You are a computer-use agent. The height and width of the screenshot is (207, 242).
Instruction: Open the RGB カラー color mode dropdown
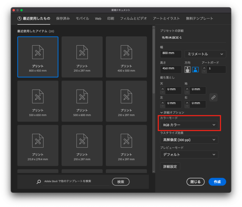[189, 125]
